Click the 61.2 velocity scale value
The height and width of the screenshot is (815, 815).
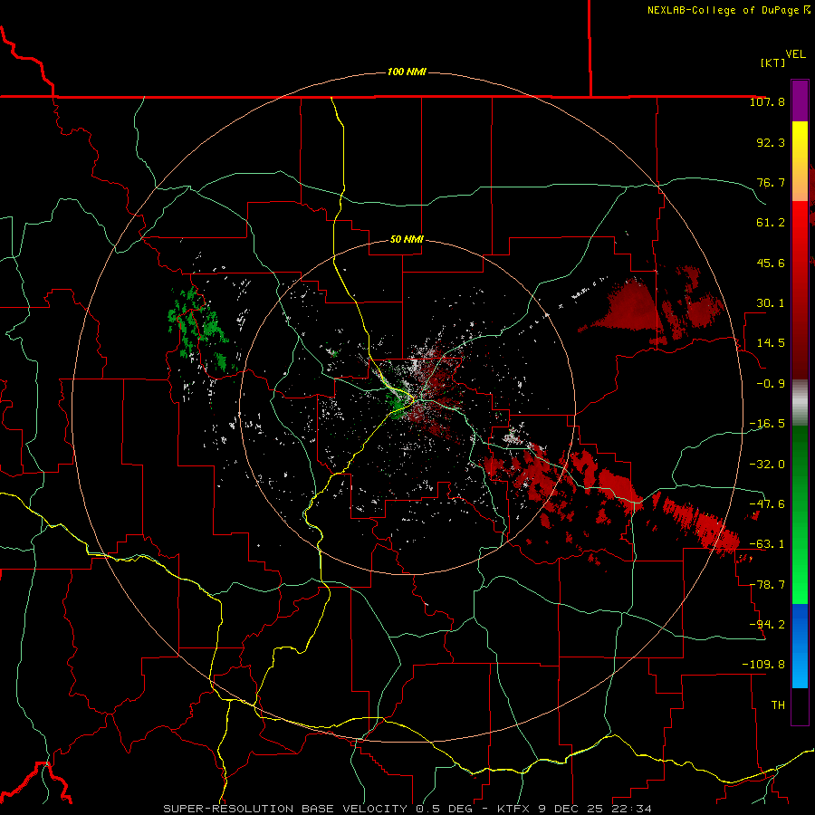771,223
